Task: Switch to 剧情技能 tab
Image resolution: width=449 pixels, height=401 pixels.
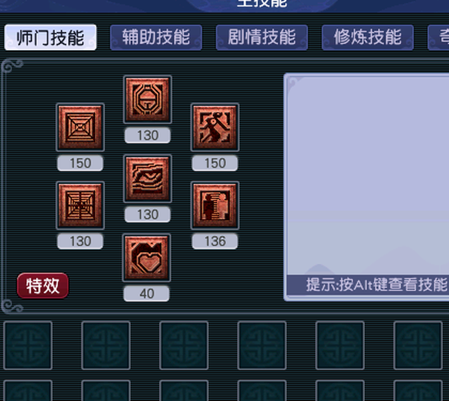Action: (262, 37)
